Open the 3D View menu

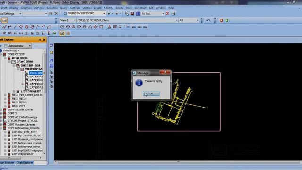click(39, 8)
